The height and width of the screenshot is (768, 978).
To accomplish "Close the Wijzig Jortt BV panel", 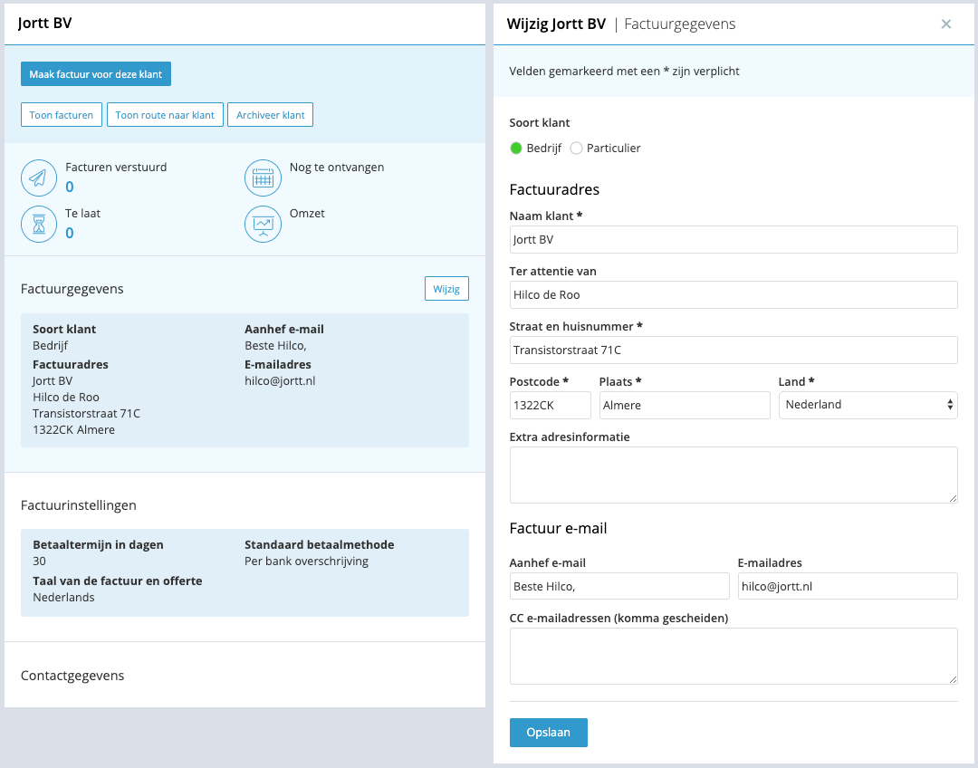I will (946, 24).
